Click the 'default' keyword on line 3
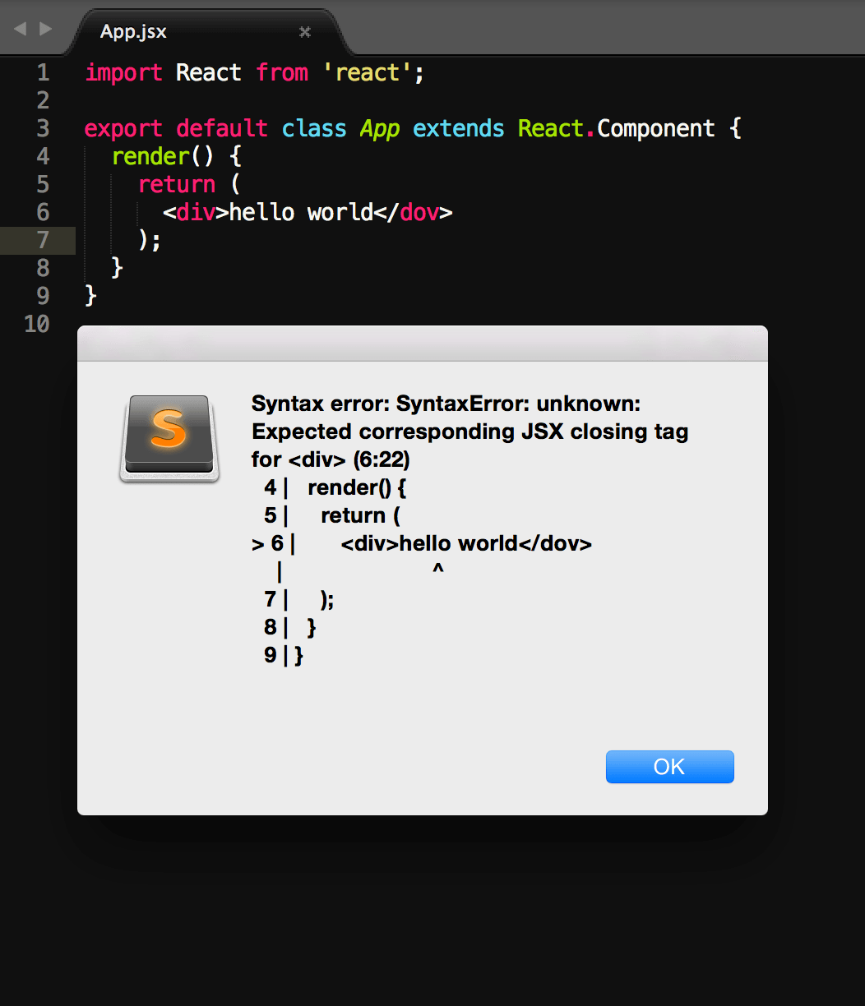This screenshot has width=865, height=1006. point(222,128)
